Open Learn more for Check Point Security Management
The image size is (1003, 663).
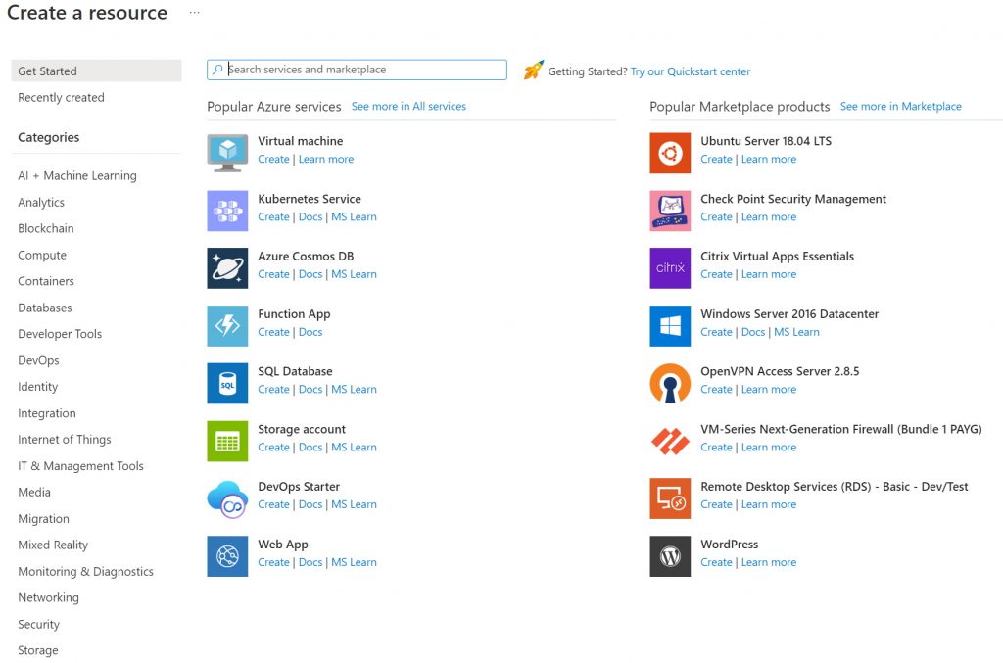769,216
